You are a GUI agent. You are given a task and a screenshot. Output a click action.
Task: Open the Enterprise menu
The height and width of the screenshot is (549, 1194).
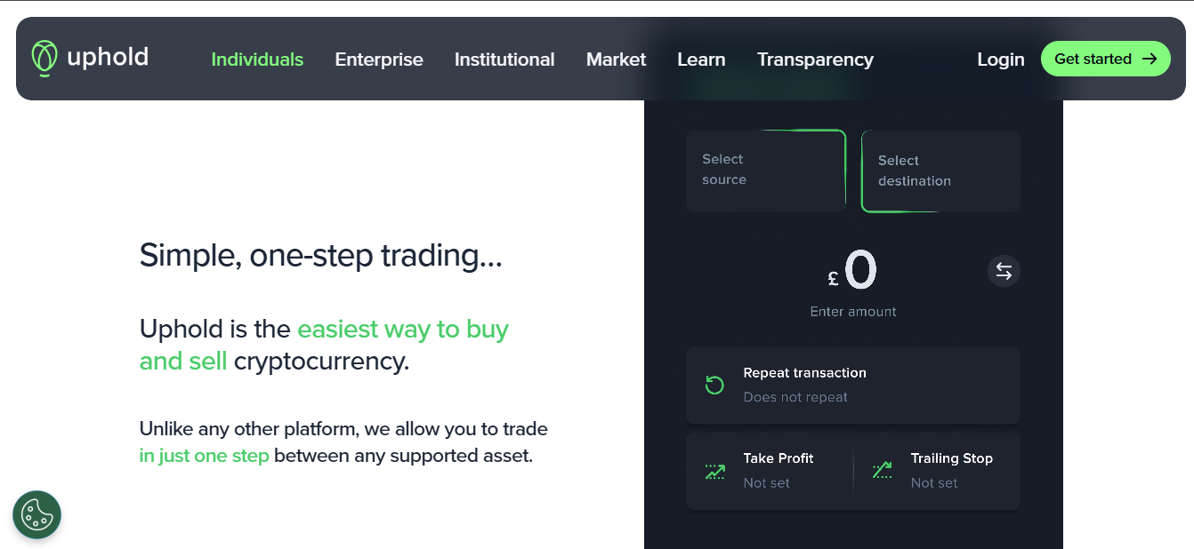(379, 60)
